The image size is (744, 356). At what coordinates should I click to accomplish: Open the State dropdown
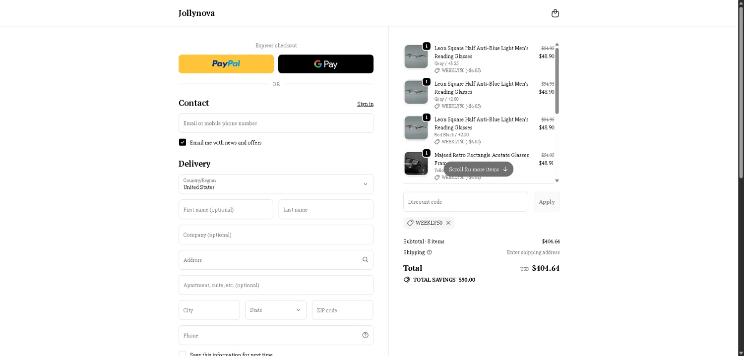(x=276, y=310)
